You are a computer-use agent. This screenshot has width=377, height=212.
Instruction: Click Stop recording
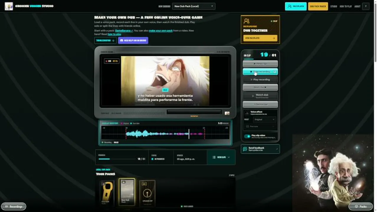(260, 72)
